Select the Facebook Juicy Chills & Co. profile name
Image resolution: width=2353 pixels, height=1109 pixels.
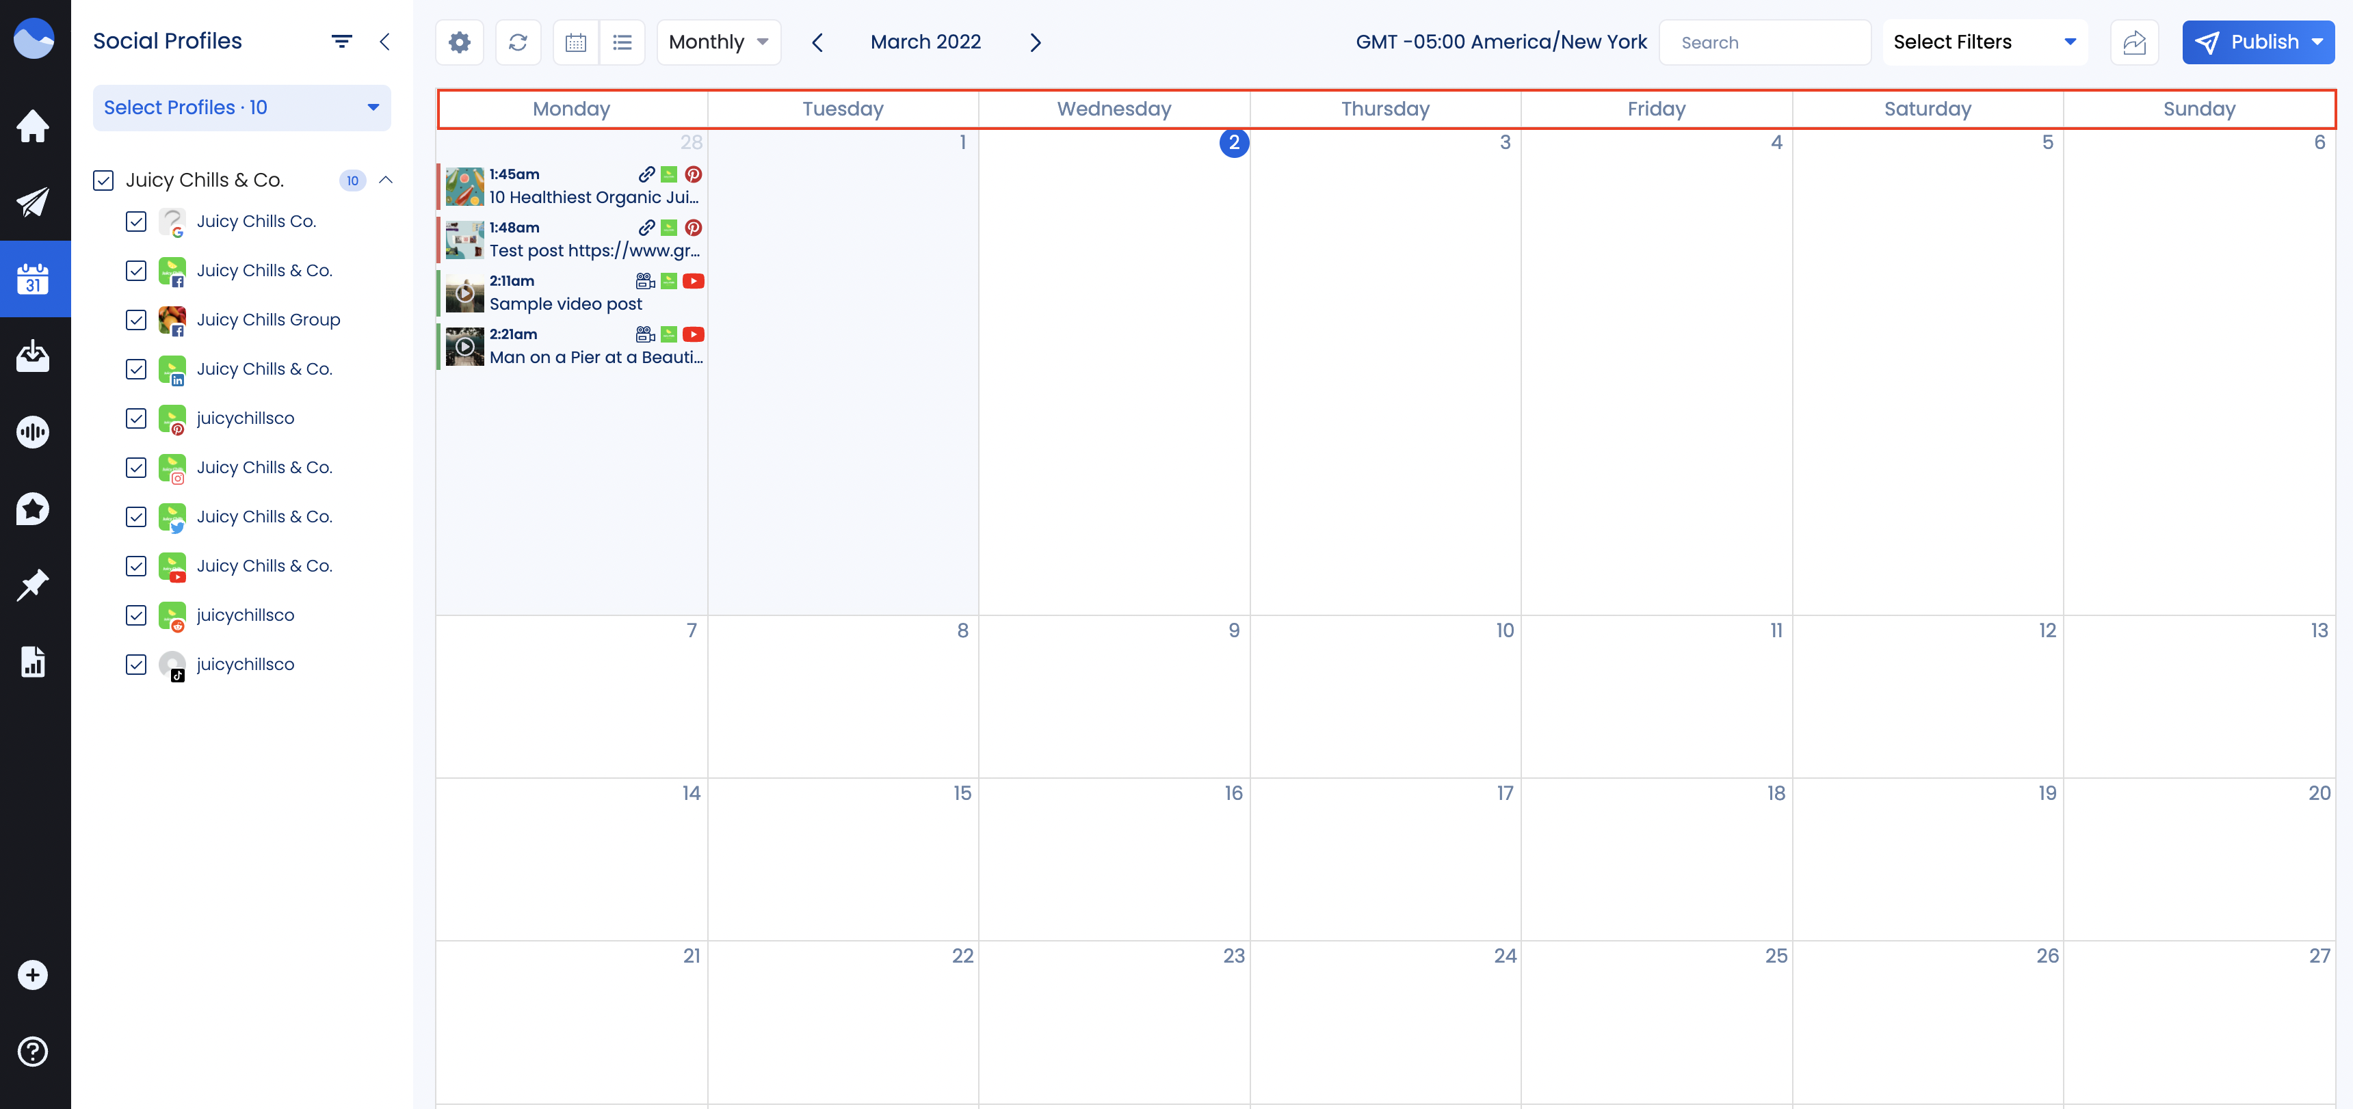[264, 270]
